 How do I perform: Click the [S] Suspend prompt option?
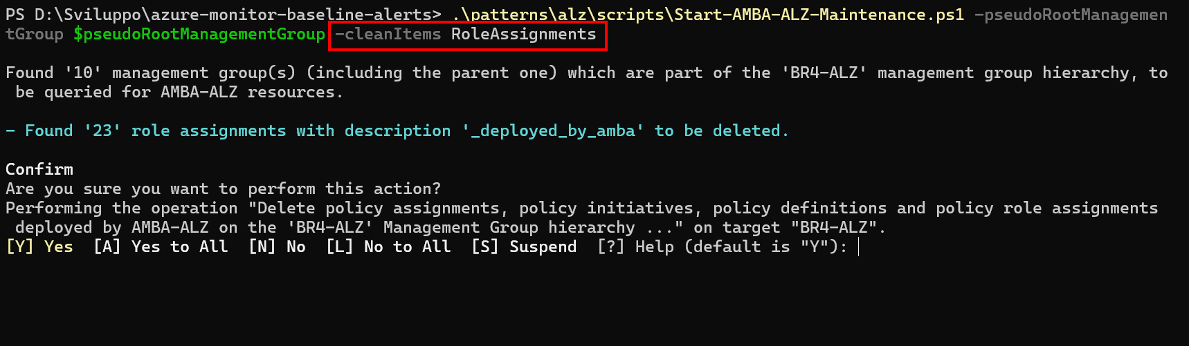[524, 247]
